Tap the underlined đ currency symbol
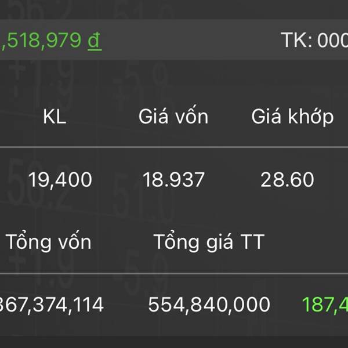This screenshot has height=348, width=348. click(95, 41)
